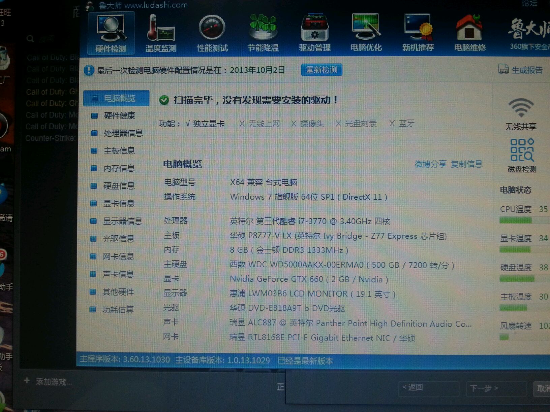Select Counter-Strike in the game list

[51, 138]
